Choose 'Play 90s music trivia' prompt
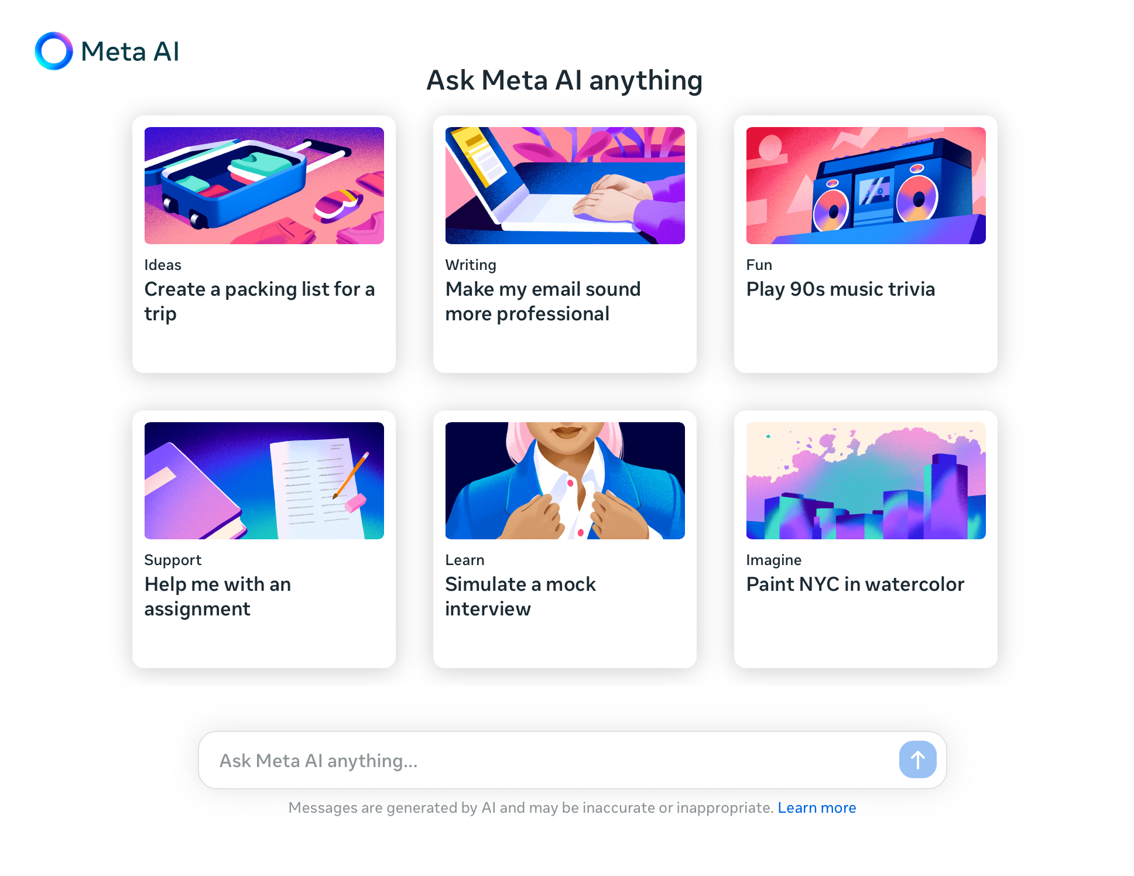Viewport: 1134px width, 876px height. (x=841, y=289)
